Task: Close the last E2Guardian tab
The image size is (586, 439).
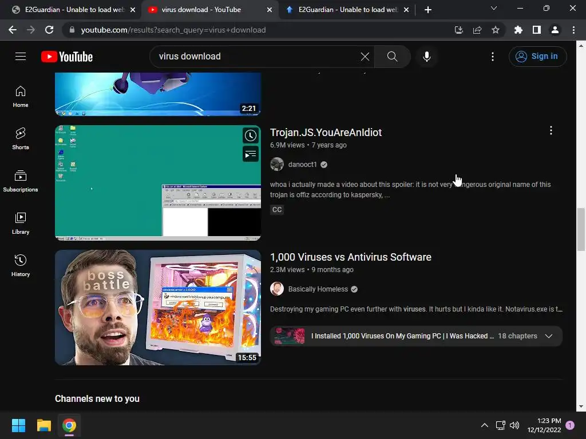Action: coord(407,10)
